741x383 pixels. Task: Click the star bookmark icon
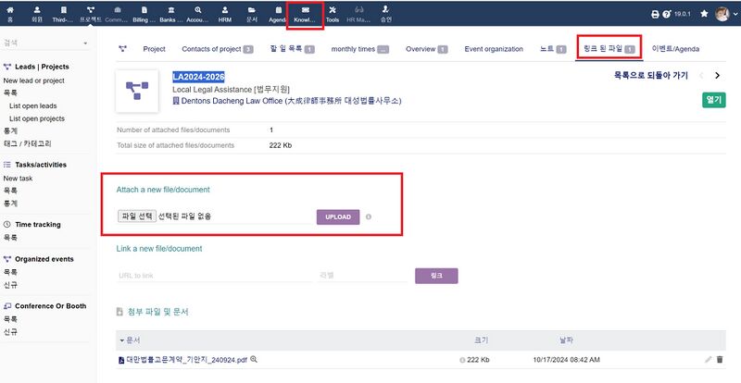point(705,14)
